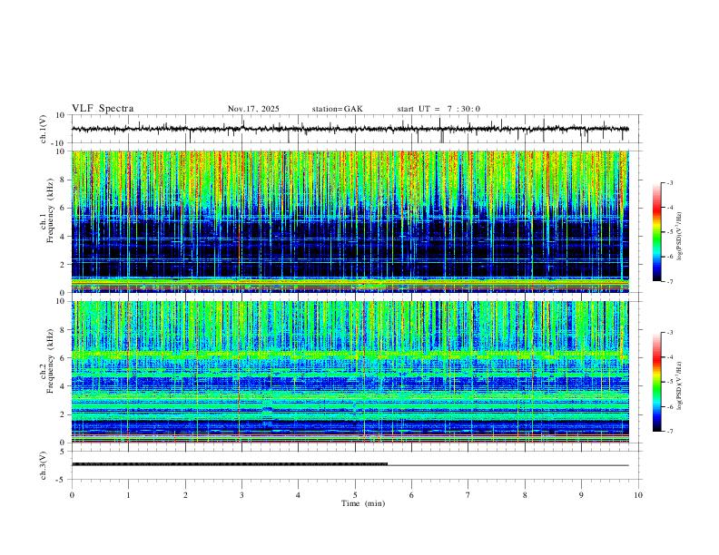Click the ch.1 spectrogram panel
This screenshot has height=555, width=719.
(350, 221)
